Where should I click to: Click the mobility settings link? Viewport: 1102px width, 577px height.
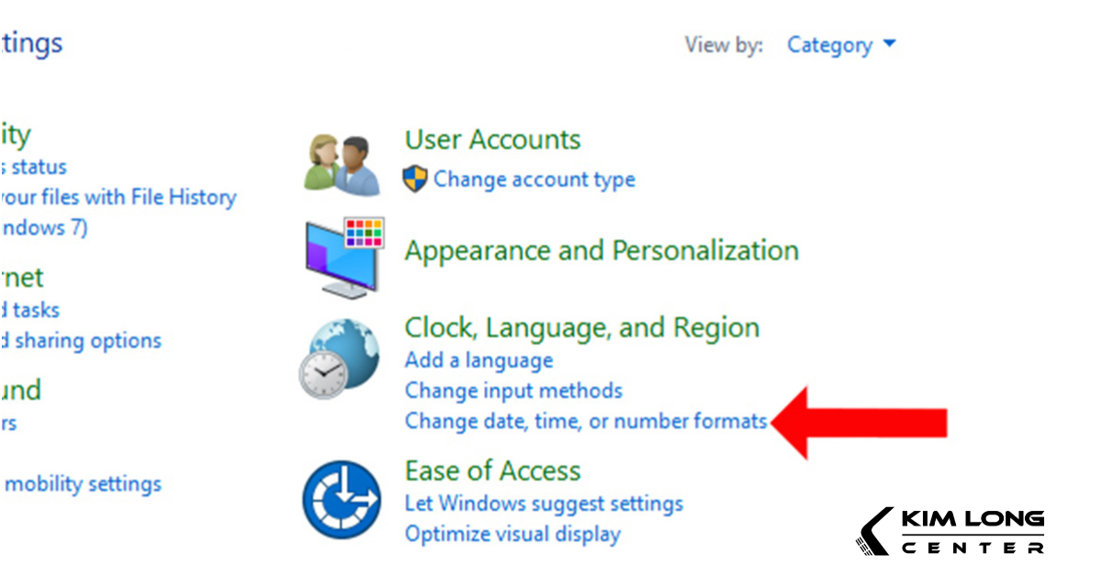pyautogui.click(x=83, y=484)
